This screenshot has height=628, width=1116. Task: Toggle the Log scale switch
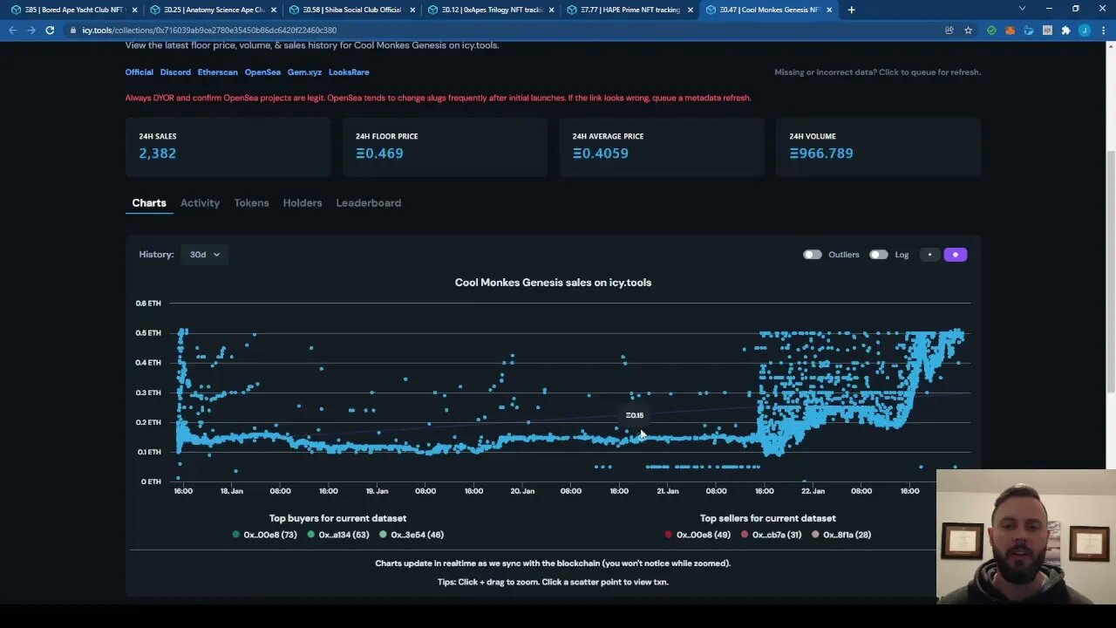point(878,255)
